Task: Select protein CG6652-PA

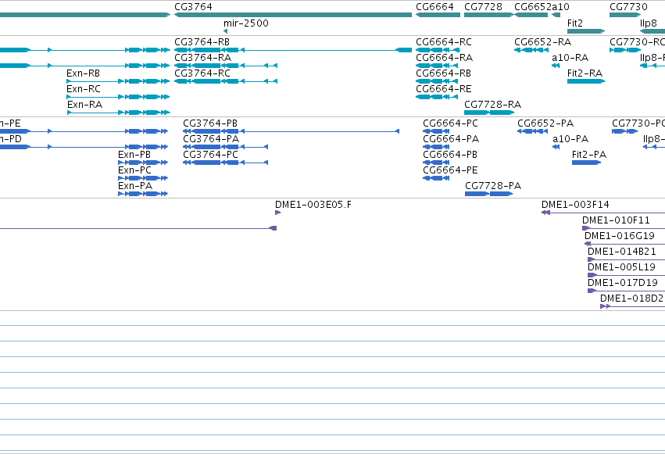Action: click(x=532, y=131)
